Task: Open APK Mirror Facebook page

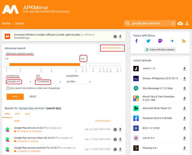Action: click(x=136, y=41)
